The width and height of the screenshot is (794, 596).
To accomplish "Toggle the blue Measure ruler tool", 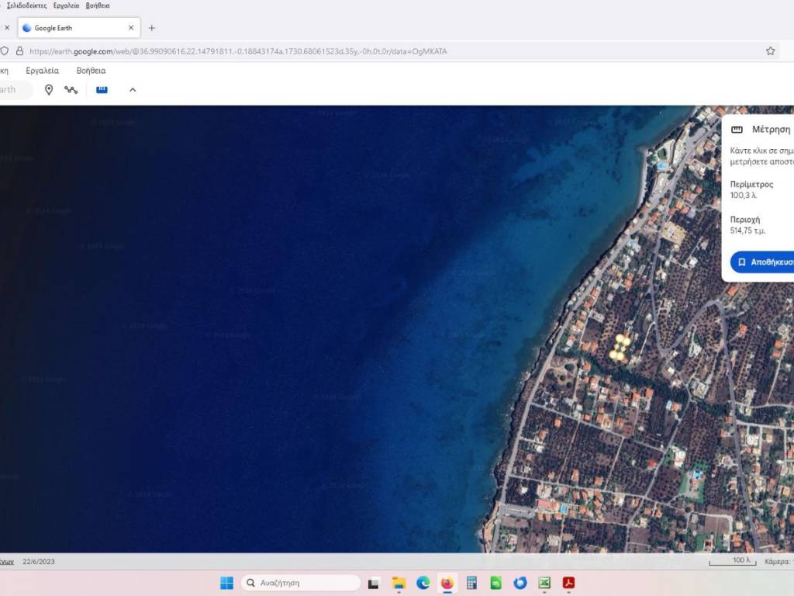I will click(102, 90).
